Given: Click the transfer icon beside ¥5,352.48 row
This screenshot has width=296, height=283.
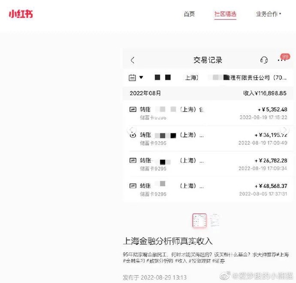Looking at the screenshot, I should tap(133, 109).
